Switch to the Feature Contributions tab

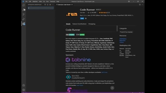tap(79, 24)
